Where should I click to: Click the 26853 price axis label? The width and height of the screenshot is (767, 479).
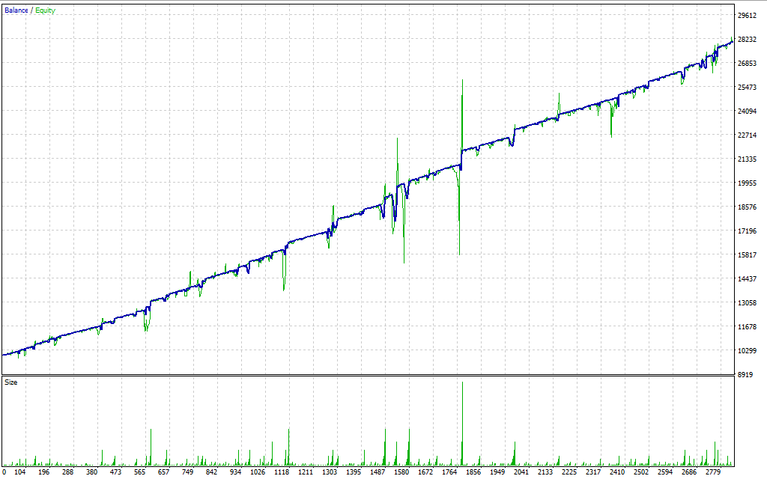pos(748,64)
